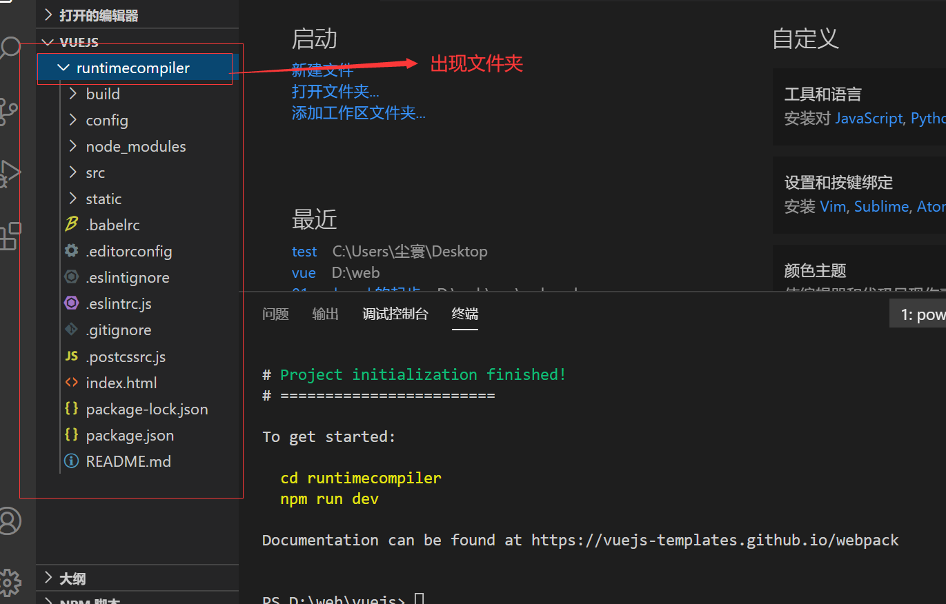Screen dimensions: 946x604
Task: Open the Run and Debug view
Action: pyautogui.click(x=10, y=173)
